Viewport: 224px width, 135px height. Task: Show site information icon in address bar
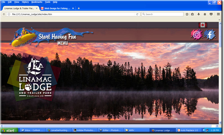pyautogui.click(x=9, y=14)
